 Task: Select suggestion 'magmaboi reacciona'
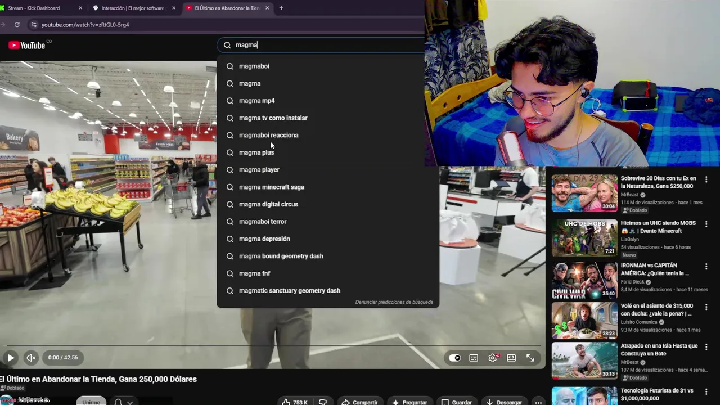[x=328, y=136]
